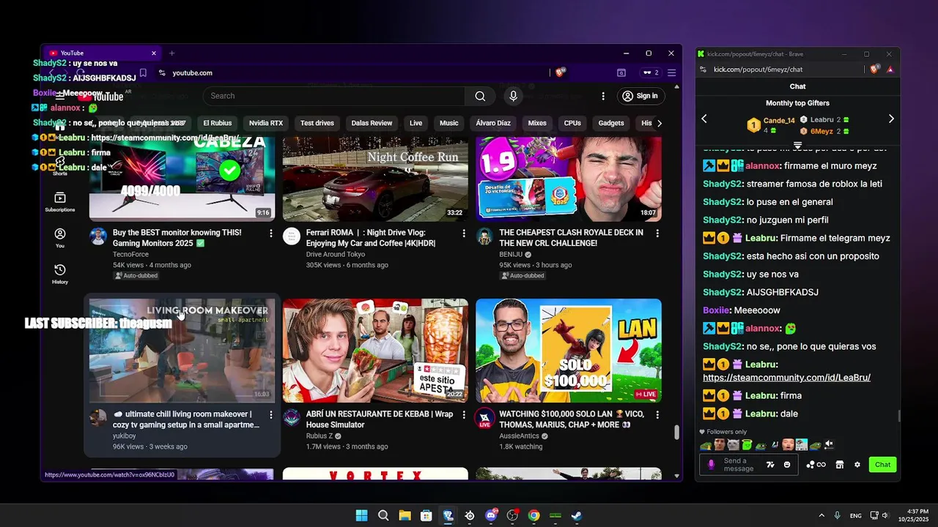
Task: Select the Music filter chip
Action: (449, 123)
